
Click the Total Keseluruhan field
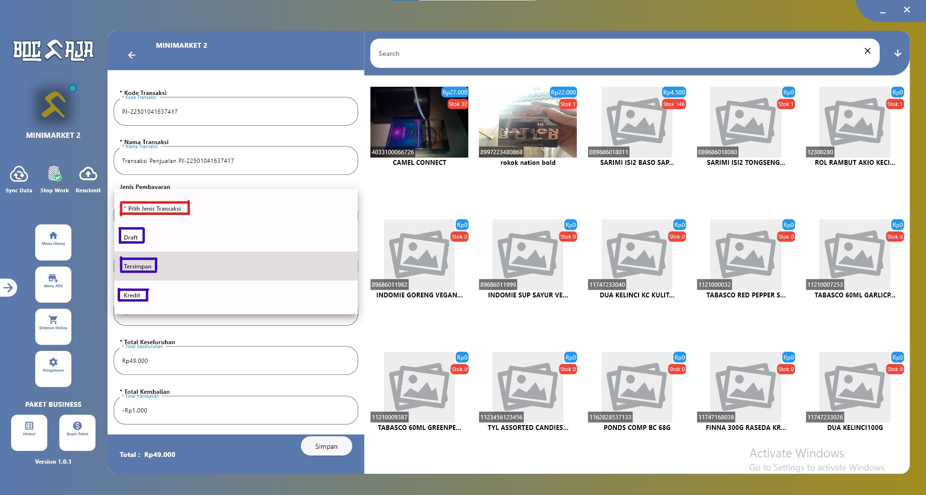click(236, 361)
